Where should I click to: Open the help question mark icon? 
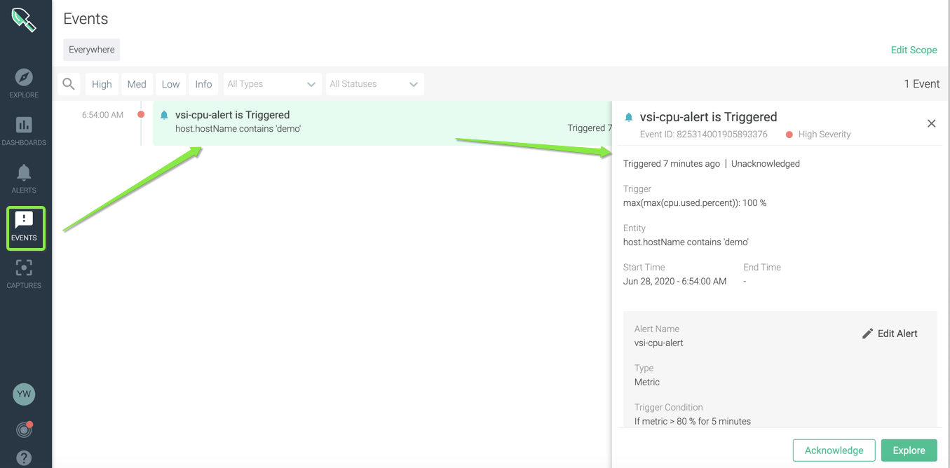point(24,458)
